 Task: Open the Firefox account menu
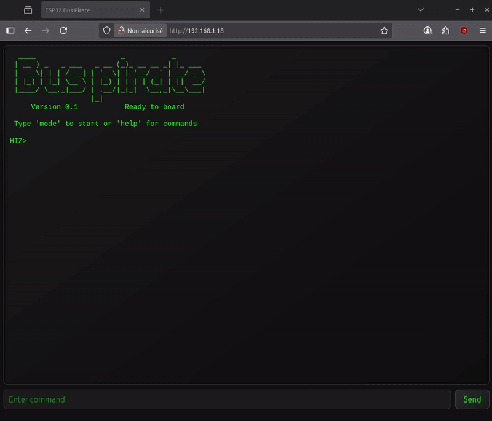tap(428, 31)
